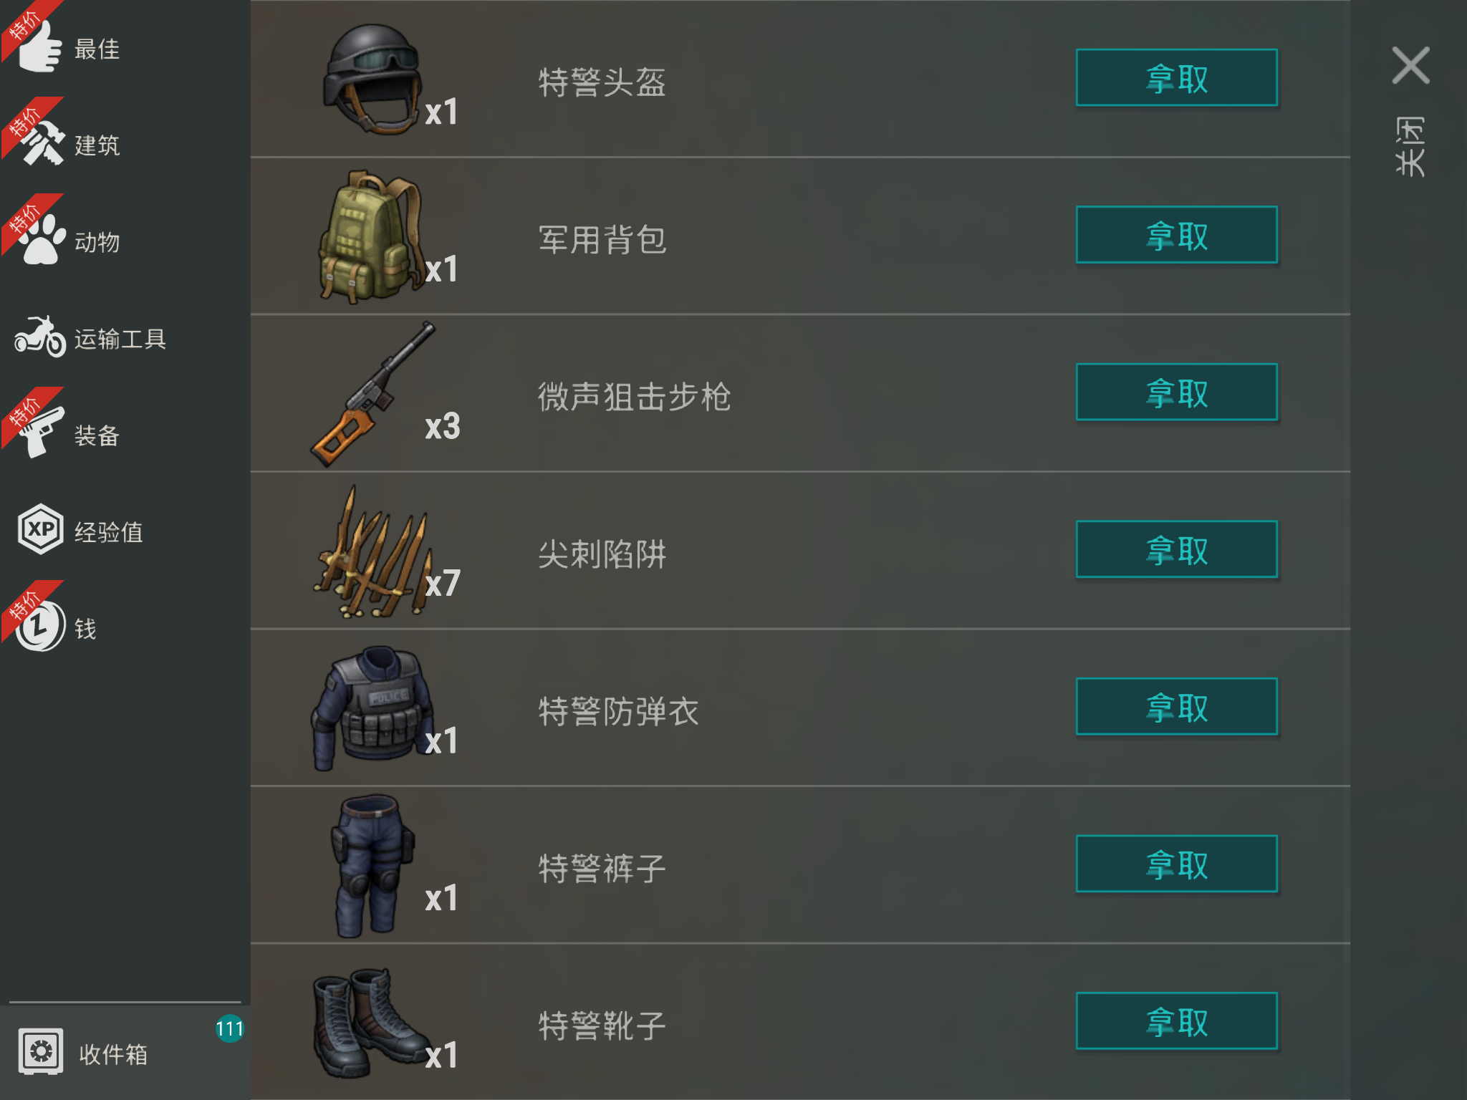Click 拿取 for 特警头盔
The image size is (1467, 1100).
click(x=1176, y=78)
